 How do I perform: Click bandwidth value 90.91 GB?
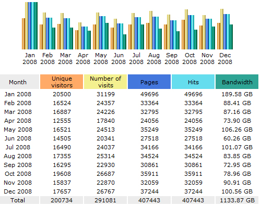237,183
